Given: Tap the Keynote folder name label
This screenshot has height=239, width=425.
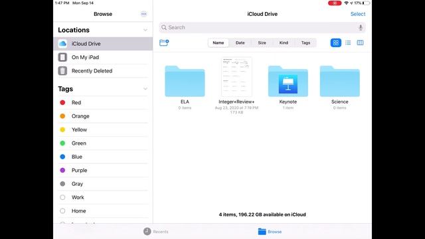Looking at the screenshot, I should point(288,102).
